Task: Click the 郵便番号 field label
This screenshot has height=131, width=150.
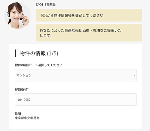Action: 21,89
